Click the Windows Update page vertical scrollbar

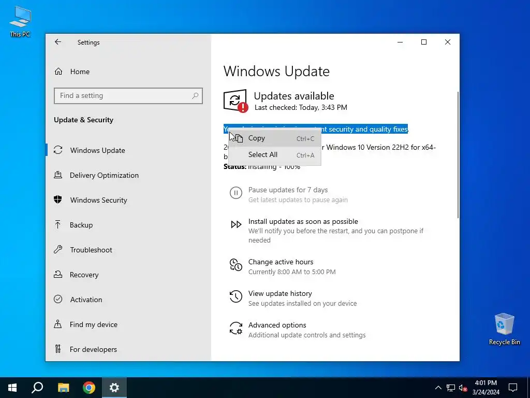pos(458,154)
